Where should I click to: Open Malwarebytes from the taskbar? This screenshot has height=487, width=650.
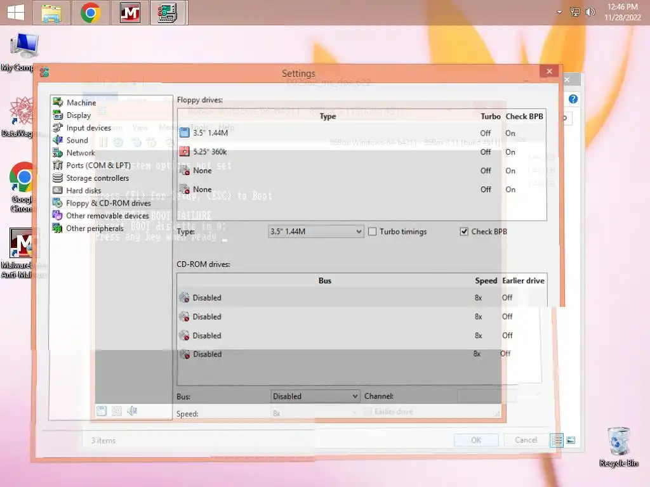[130, 13]
